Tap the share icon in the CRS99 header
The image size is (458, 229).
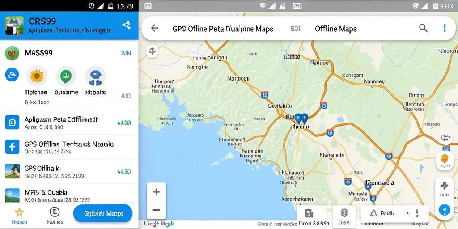coord(126,25)
